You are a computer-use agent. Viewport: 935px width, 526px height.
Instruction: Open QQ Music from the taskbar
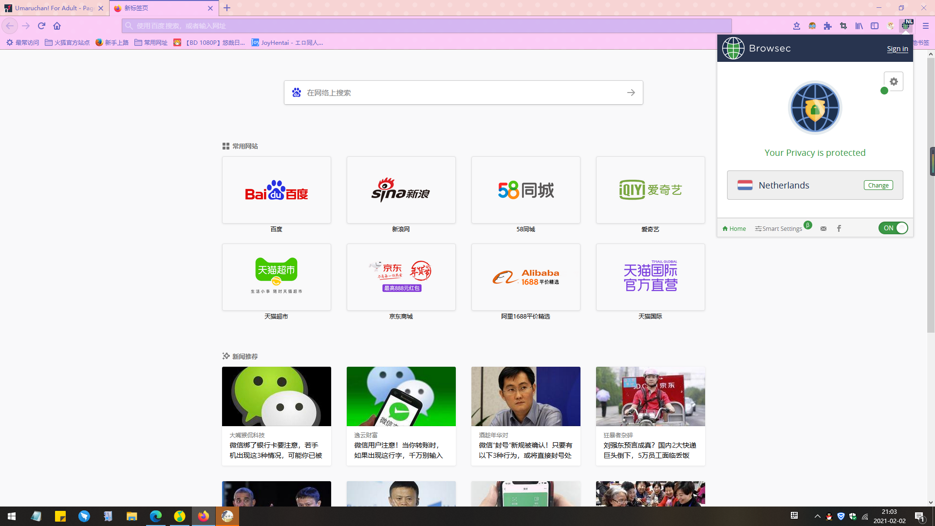click(180, 516)
